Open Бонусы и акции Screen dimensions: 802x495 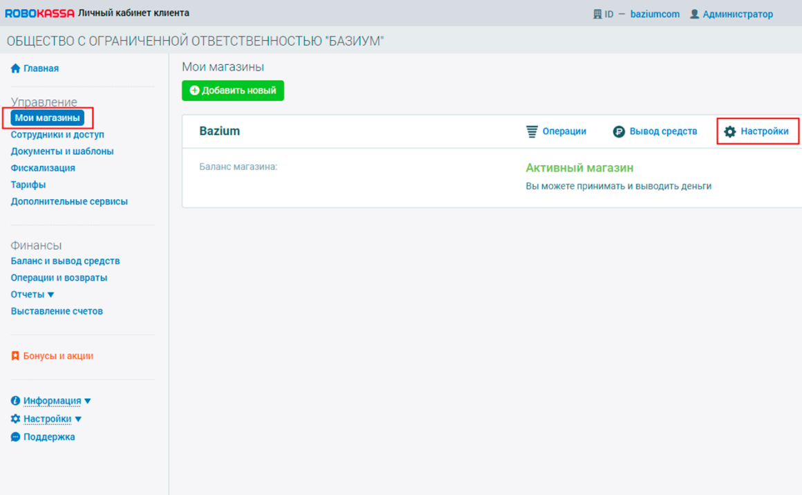[x=58, y=356]
